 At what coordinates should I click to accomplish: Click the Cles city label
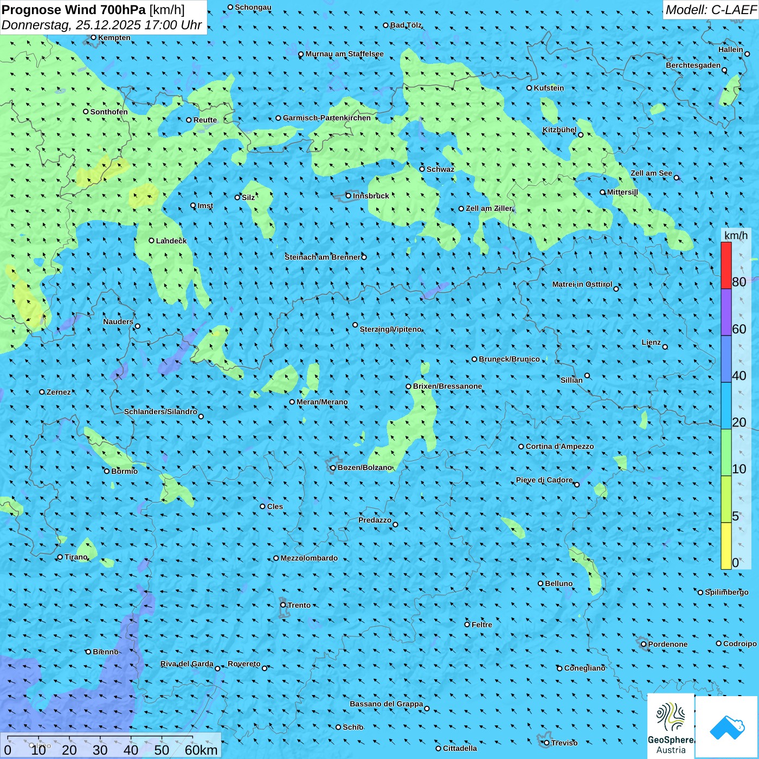(x=275, y=506)
